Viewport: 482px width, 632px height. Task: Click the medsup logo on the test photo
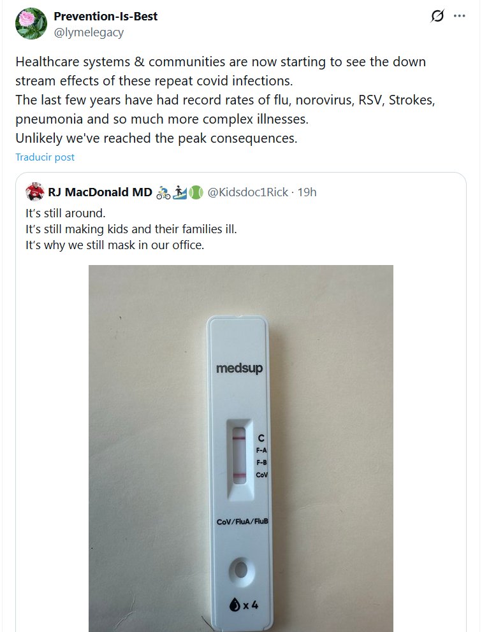click(x=239, y=368)
